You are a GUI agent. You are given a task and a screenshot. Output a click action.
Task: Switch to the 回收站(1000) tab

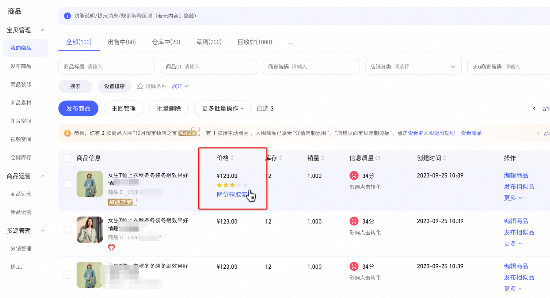[x=255, y=42]
